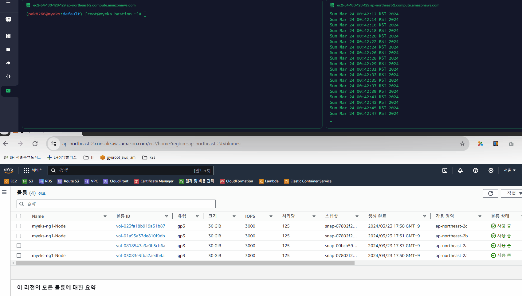
Task: Click the 정보 info link next to 볼륨
Action: click(x=42, y=193)
